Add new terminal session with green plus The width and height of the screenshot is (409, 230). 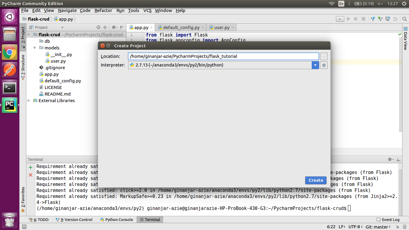pyautogui.click(x=31, y=167)
